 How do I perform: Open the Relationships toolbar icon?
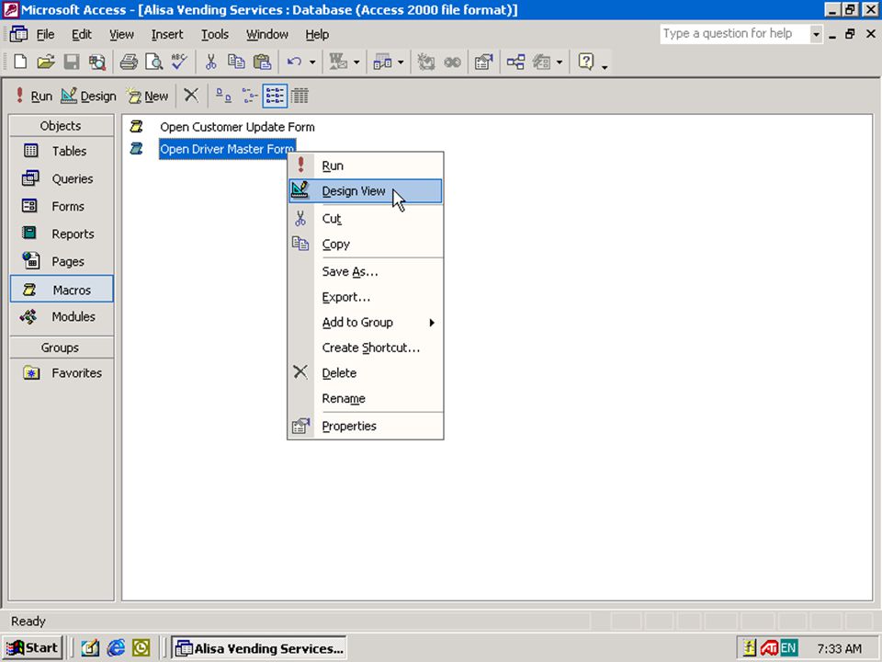pyautogui.click(x=515, y=62)
